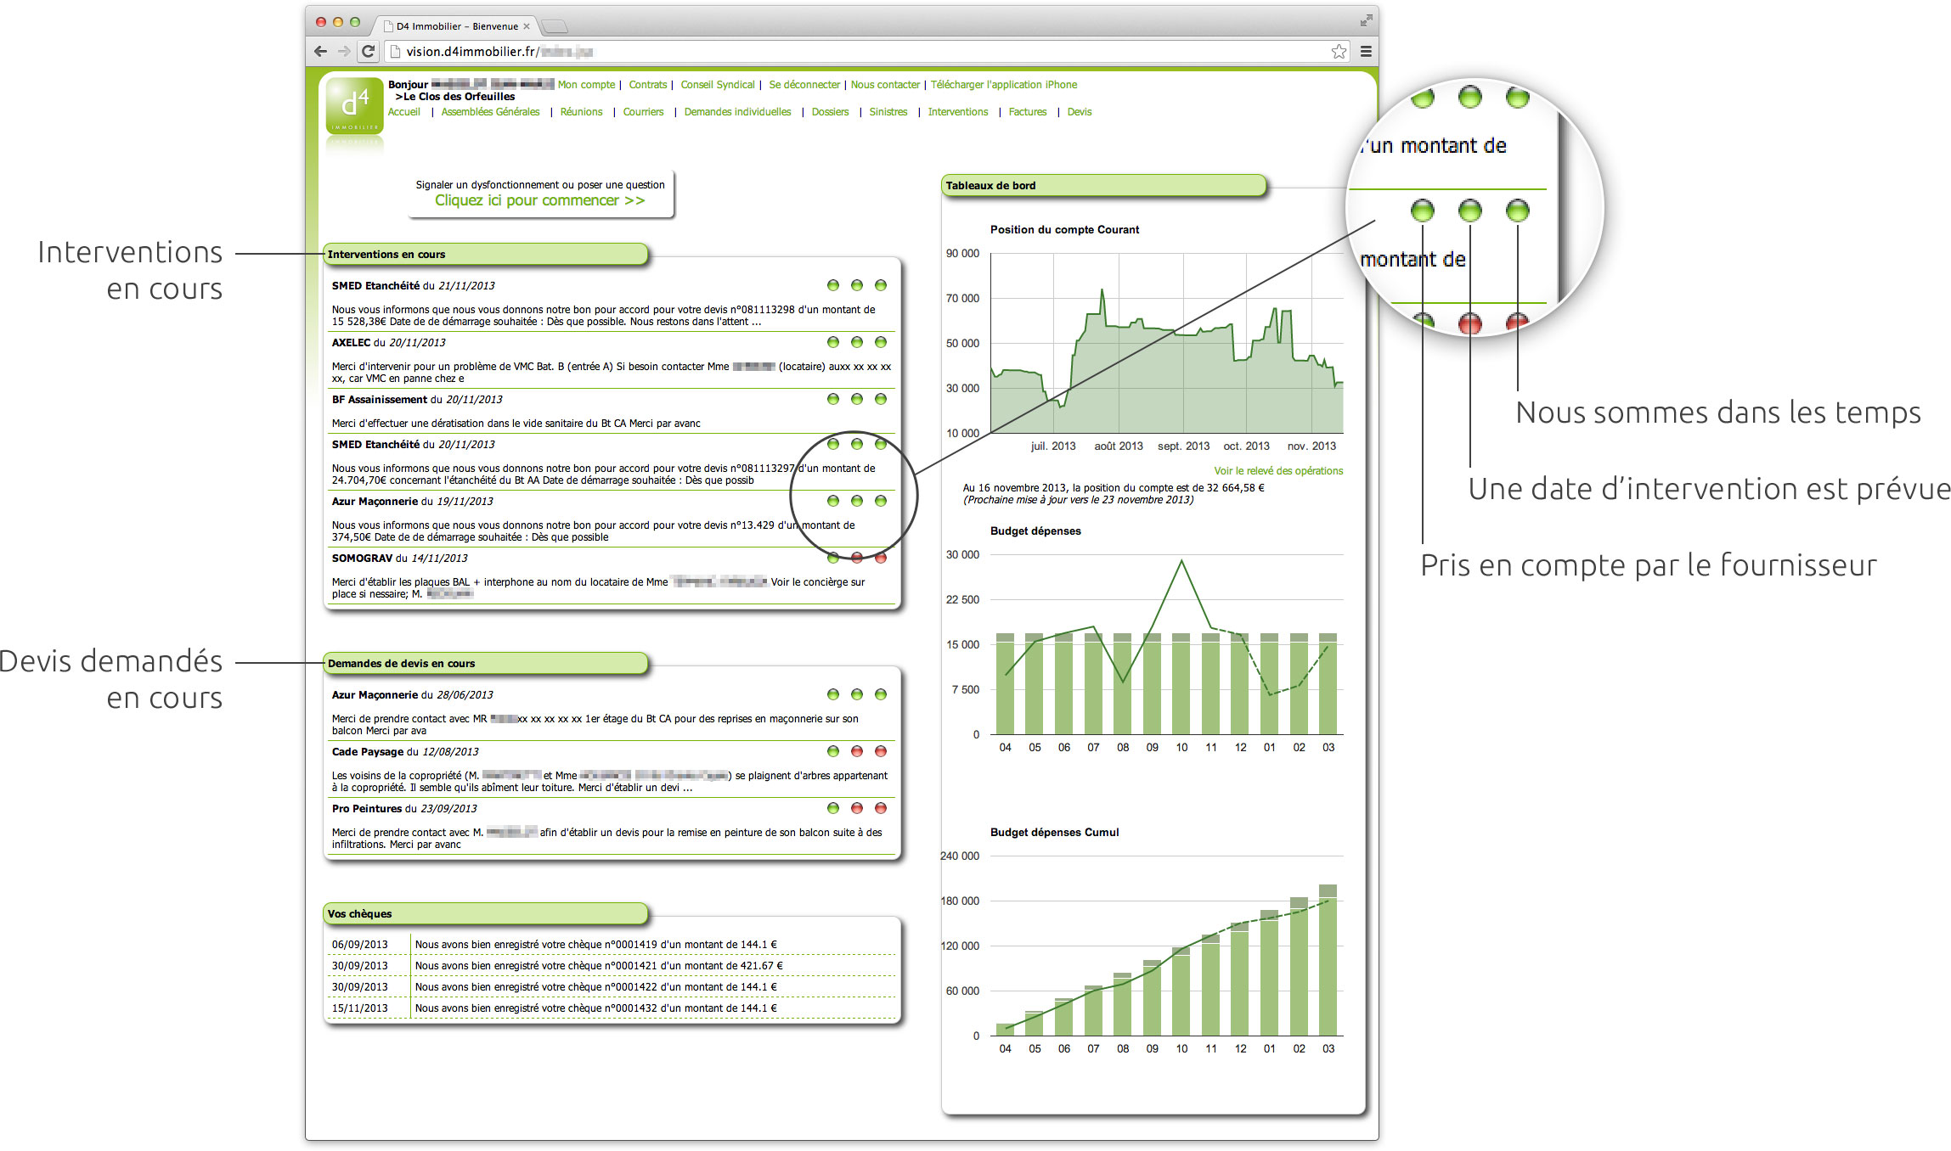The image size is (1951, 1151).
Task: Click middle status dot for Azur Maçonnerie 19/11/2013
Action: coord(857,501)
